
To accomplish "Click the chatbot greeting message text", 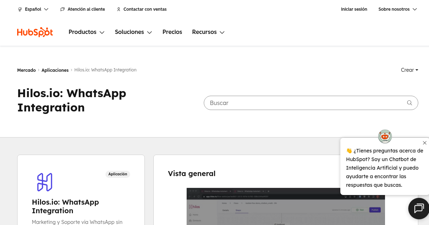I will pos(385,168).
